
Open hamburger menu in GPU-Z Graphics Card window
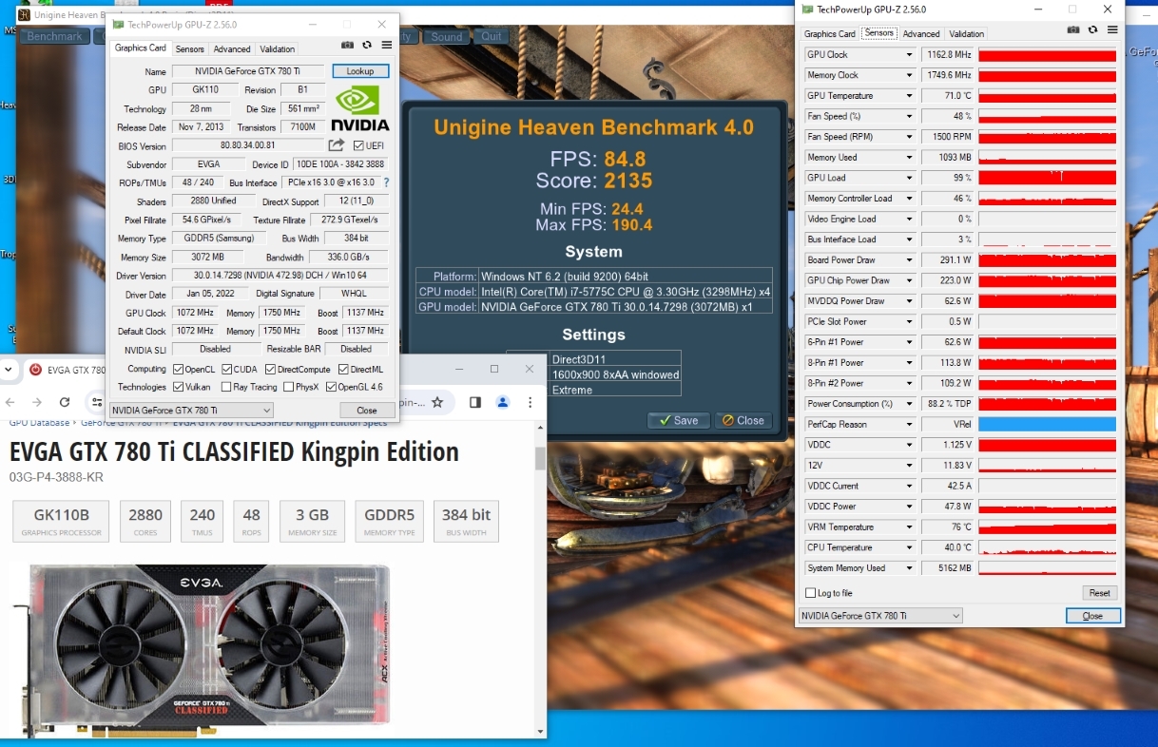tap(387, 45)
